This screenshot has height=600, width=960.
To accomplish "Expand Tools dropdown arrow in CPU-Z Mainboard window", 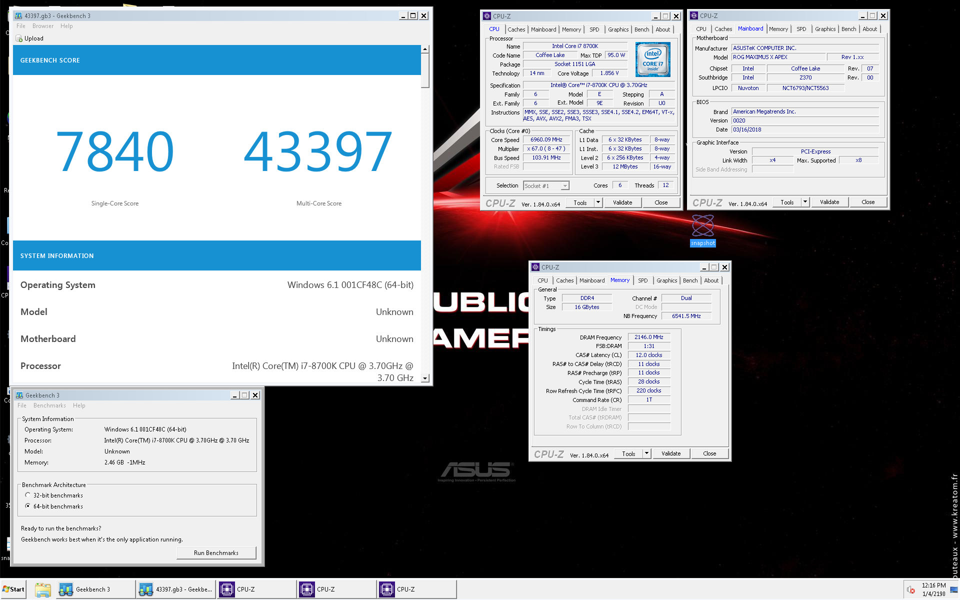I will (805, 202).
